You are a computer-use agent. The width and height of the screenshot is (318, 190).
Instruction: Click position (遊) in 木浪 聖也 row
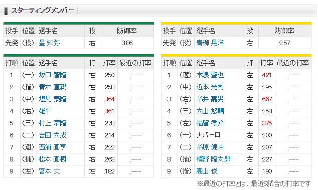pos(186,75)
